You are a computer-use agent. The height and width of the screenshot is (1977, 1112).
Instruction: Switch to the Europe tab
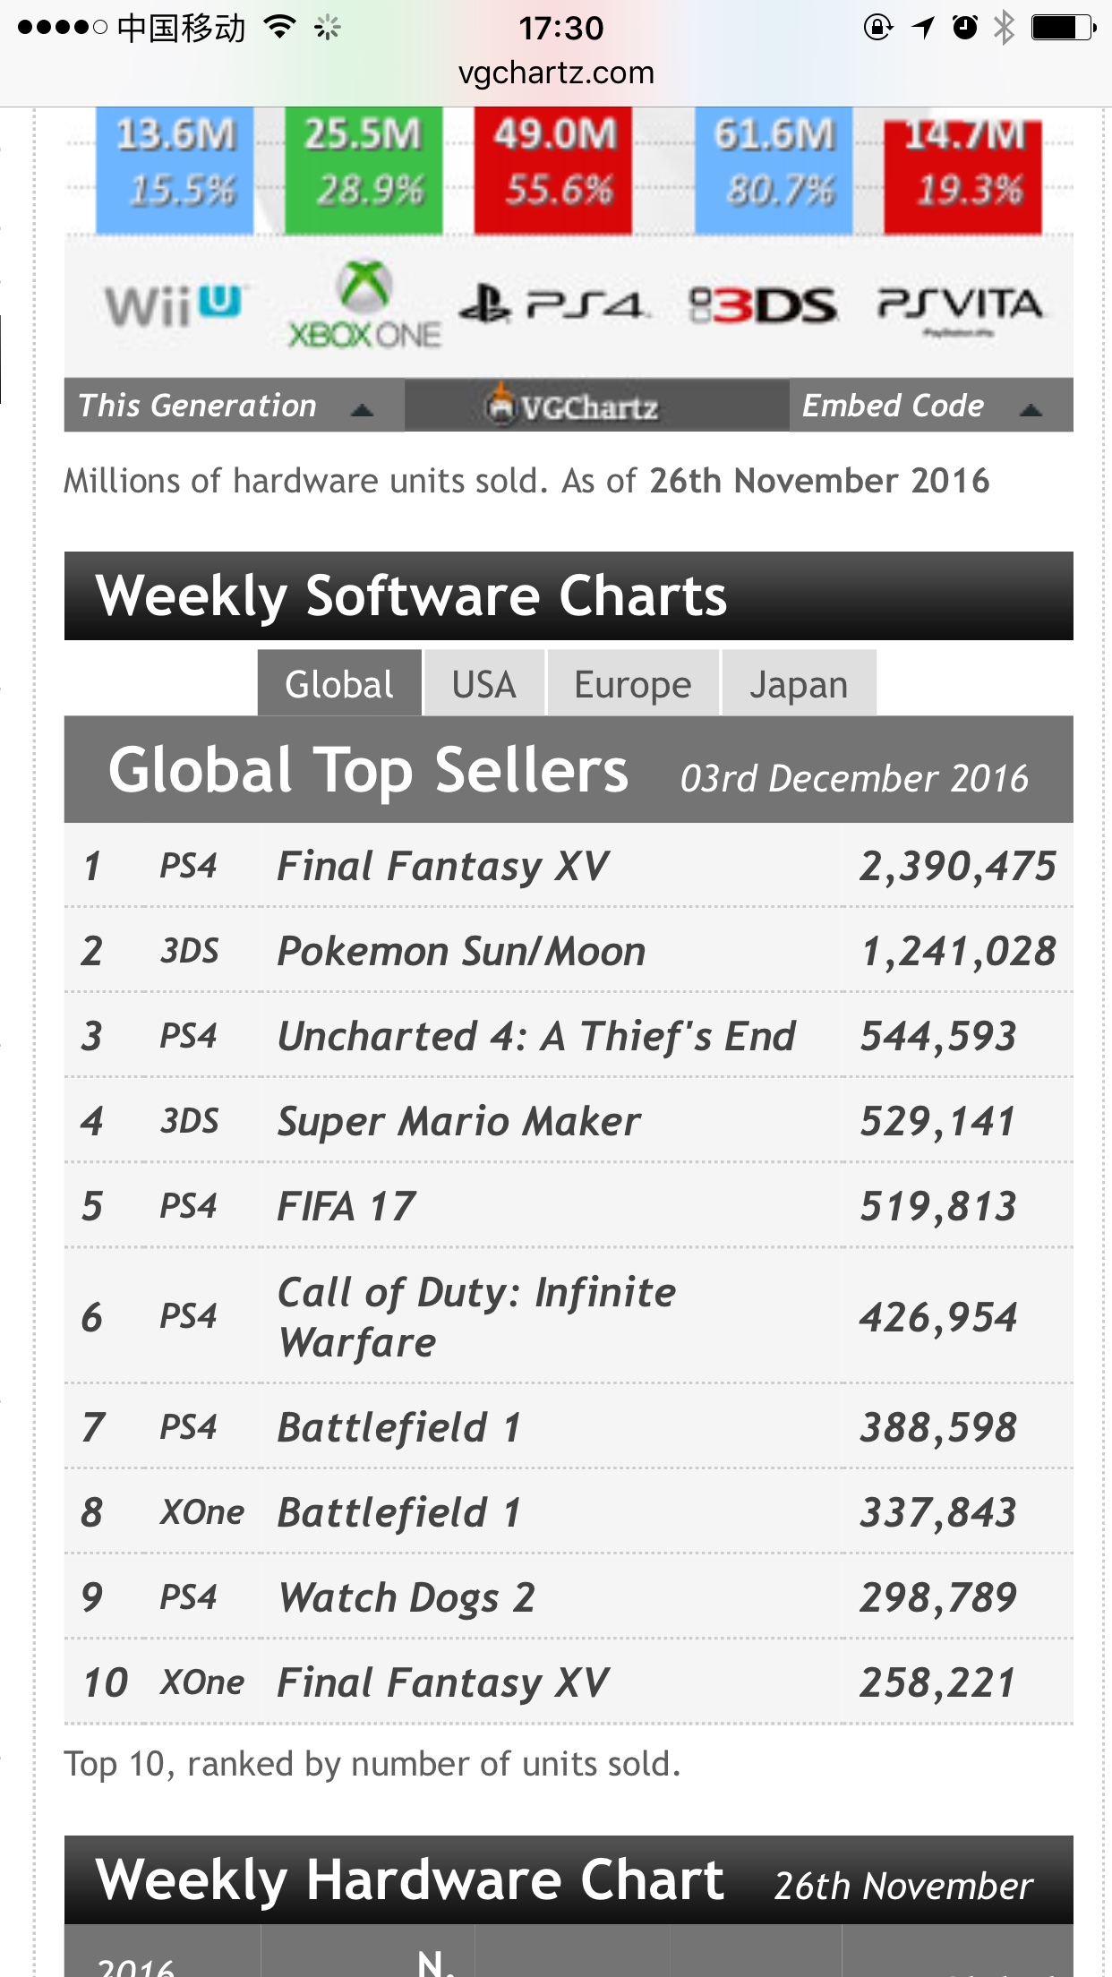632,685
